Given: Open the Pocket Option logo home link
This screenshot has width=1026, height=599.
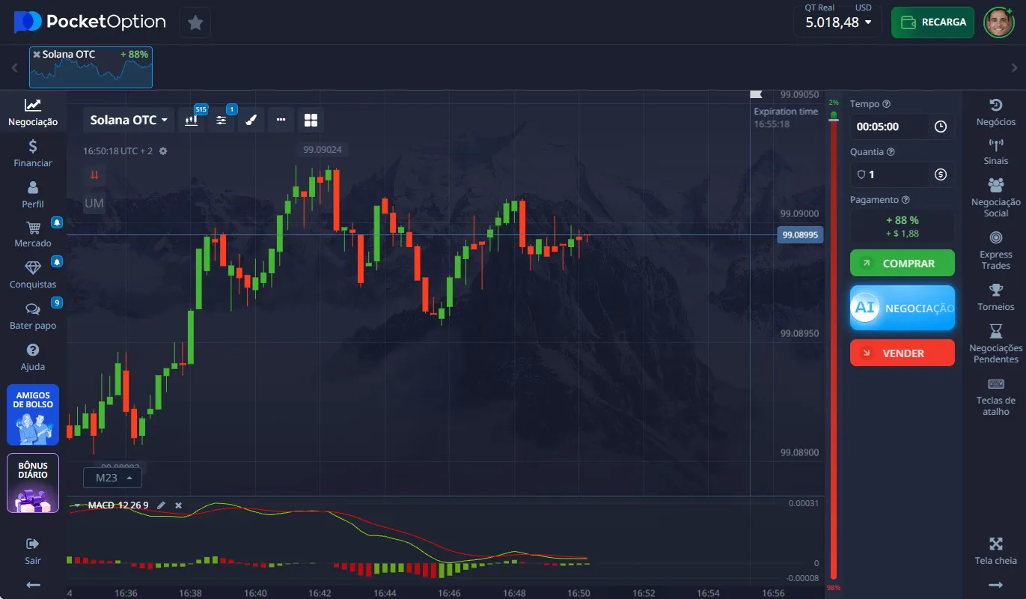Looking at the screenshot, I should tap(90, 22).
